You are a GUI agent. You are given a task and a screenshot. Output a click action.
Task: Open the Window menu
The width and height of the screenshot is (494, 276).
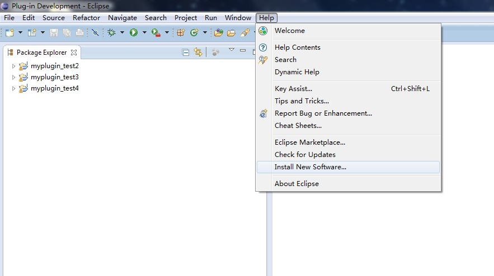point(238,18)
